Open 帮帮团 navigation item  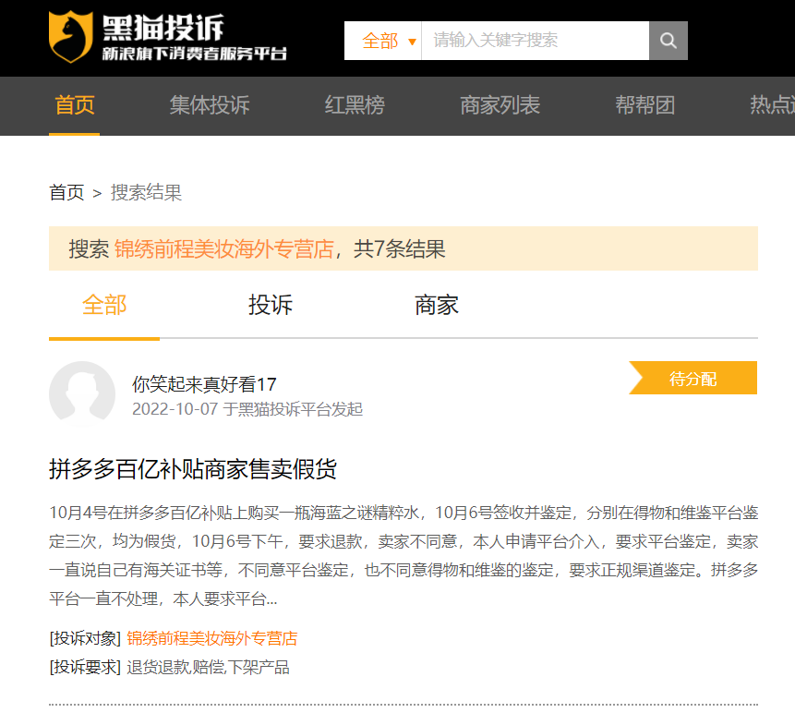coord(644,105)
